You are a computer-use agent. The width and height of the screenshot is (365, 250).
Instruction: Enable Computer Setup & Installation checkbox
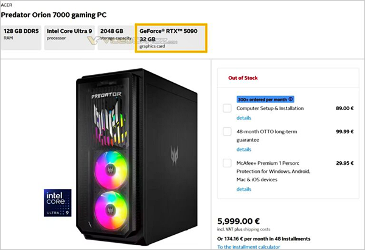point(227,108)
